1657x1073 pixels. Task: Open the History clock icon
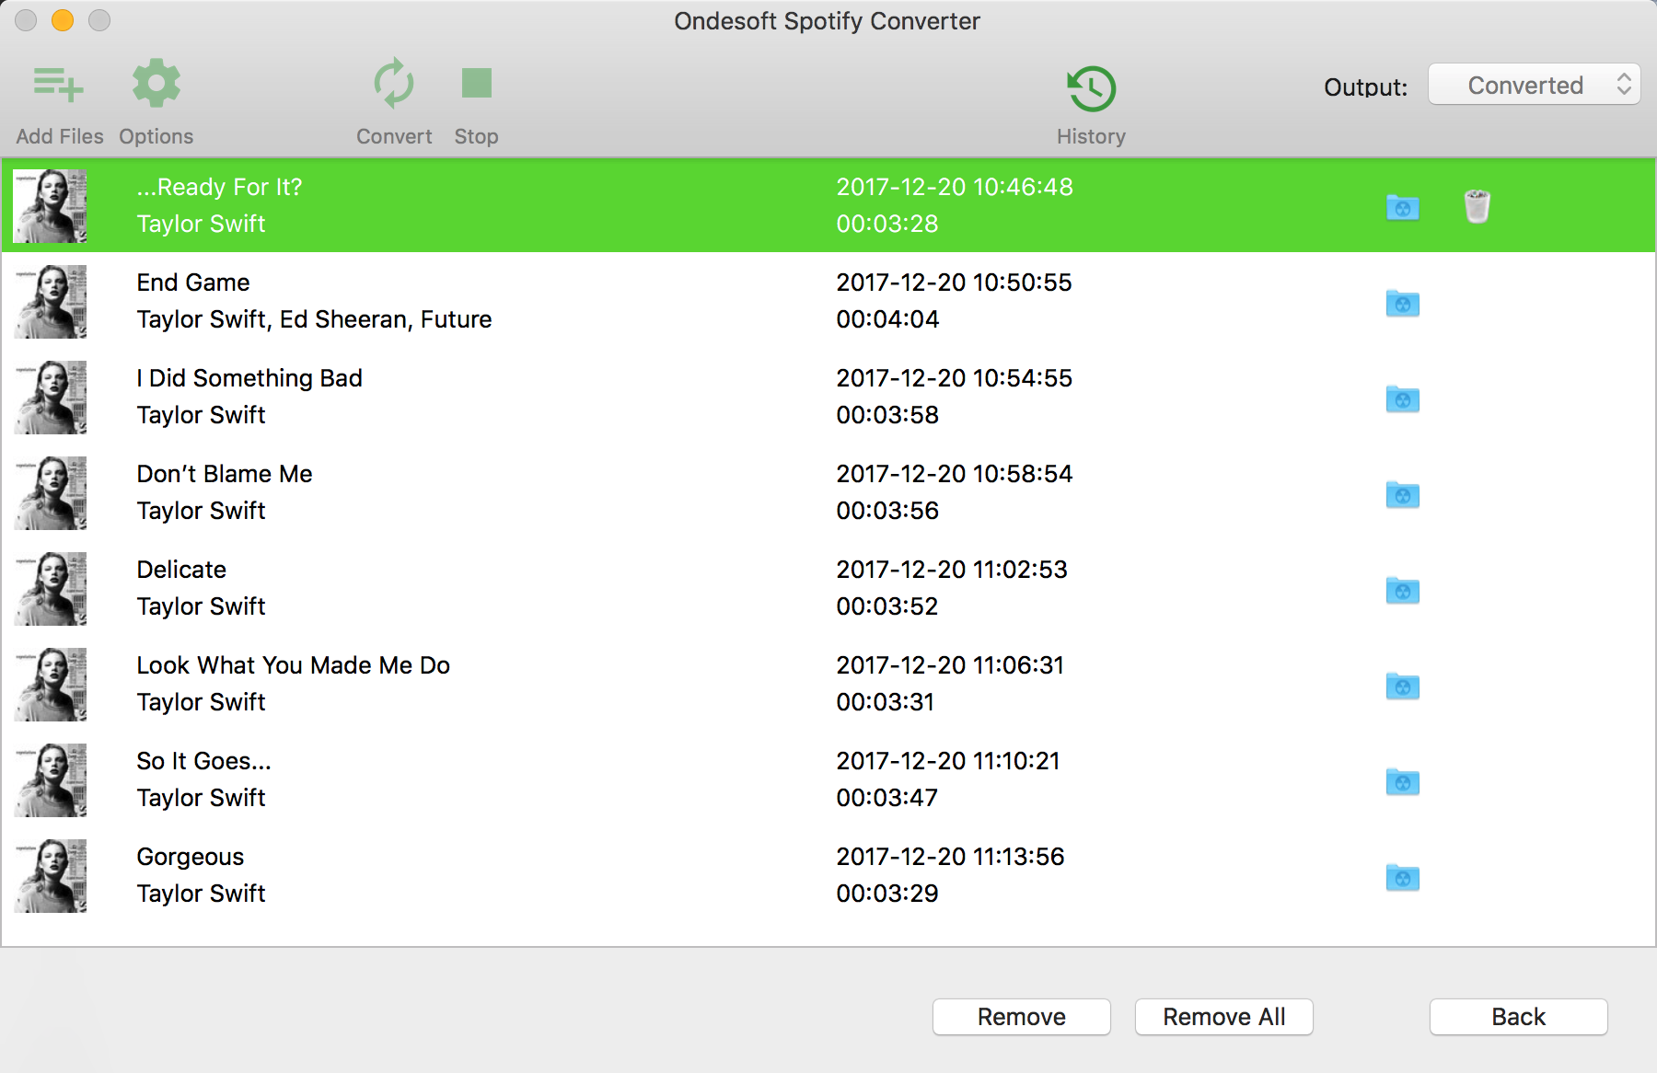[x=1091, y=88]
